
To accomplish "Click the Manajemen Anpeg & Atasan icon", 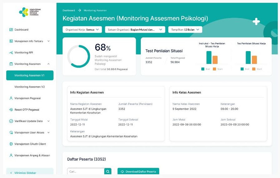I will pos(11,155).
